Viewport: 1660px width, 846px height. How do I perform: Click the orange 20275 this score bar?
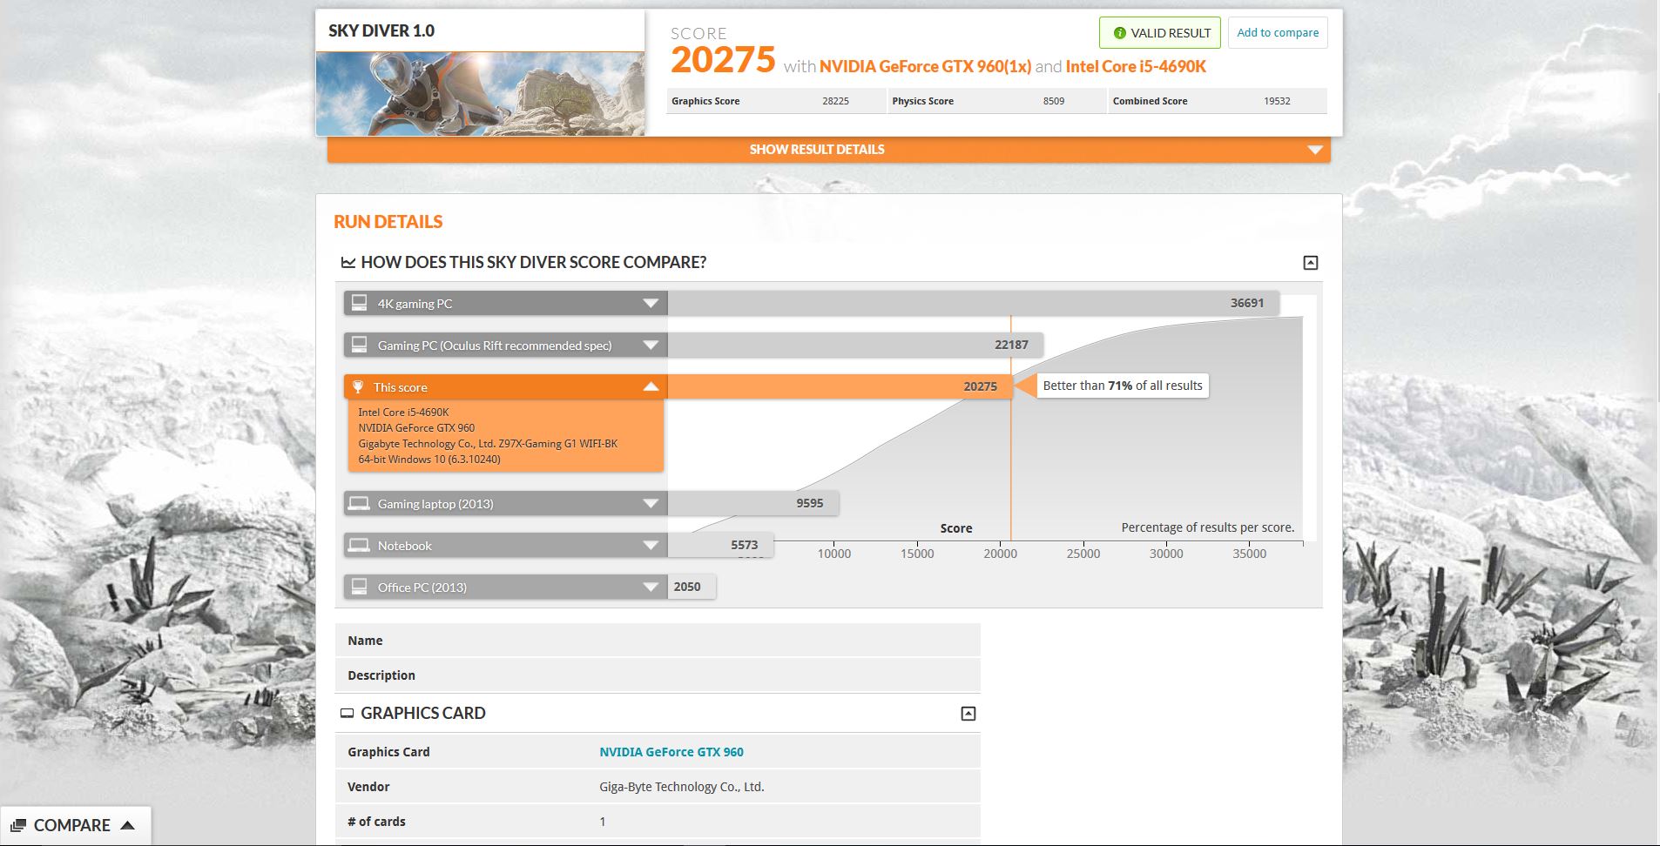click(x=840, y=386)
